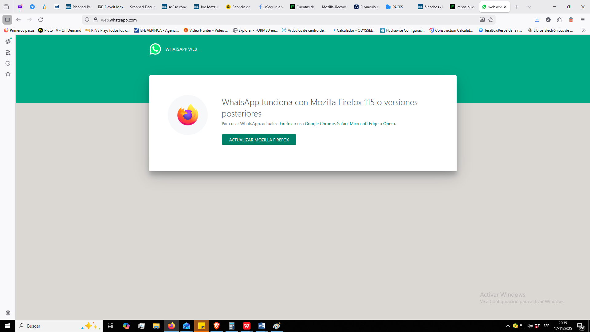Switch to the Eleveit Mex tab

[x=111, y=7]
